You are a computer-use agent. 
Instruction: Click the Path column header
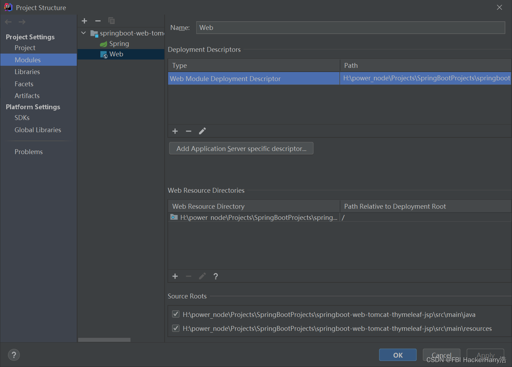click(x=426, y=65)
